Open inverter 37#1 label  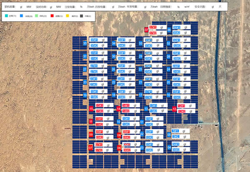[x=153, y=27]
